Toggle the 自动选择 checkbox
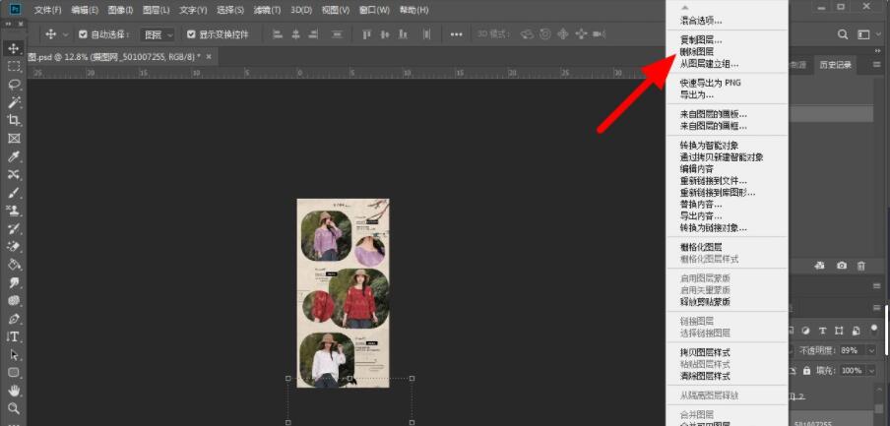 [83, 34]
